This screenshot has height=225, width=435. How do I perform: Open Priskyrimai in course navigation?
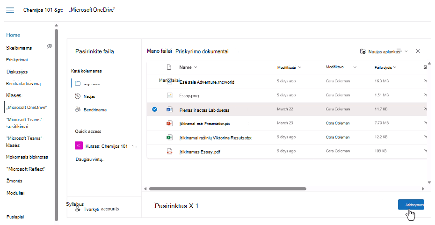tap(17, 60)
